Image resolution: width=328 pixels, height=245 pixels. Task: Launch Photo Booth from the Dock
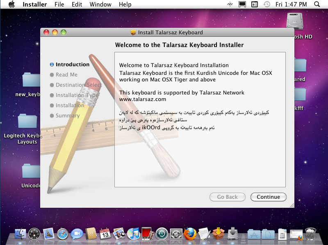[148, 233]
